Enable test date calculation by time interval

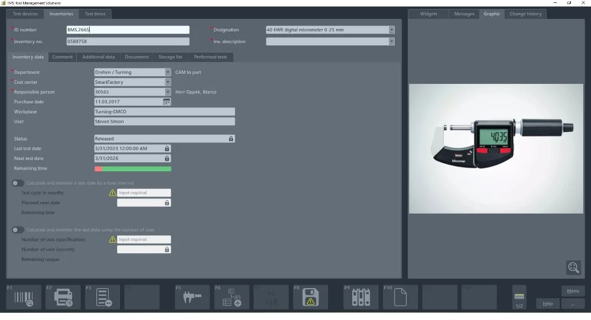click(x=18, y=183)
